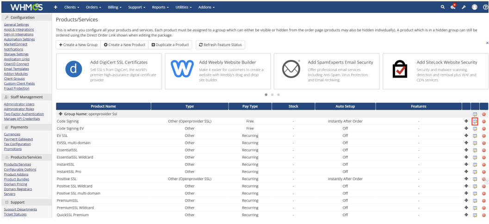Viewport: 489px width, 224px height.
Task: Click the move handle for Positive SSL multi-domain row
Action: [466, 193]
